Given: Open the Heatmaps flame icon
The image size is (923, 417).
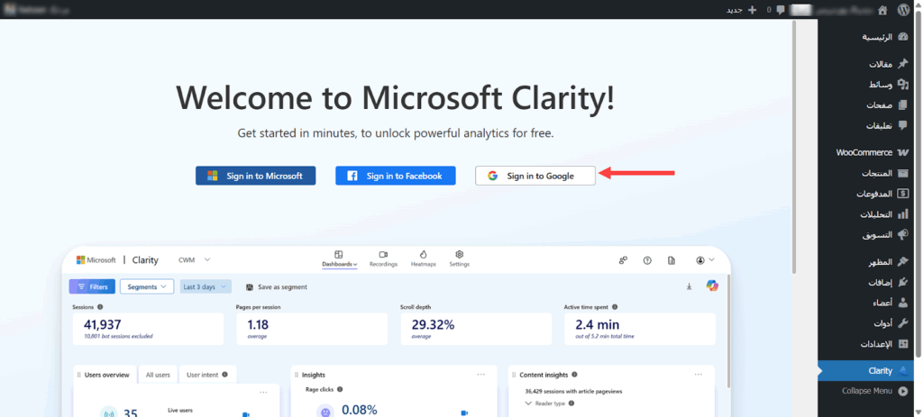Looking at the screenshot, I should point(423,259).
